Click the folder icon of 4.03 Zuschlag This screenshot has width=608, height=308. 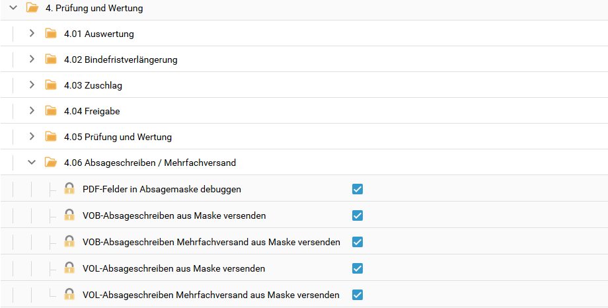(51, 85)
